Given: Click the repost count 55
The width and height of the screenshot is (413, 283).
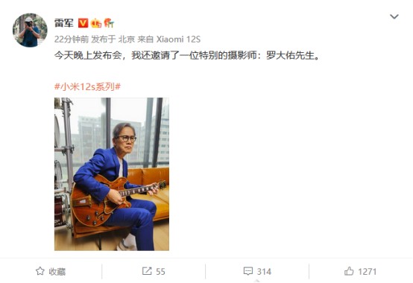Looking at the screenshot, I should 160,271.
